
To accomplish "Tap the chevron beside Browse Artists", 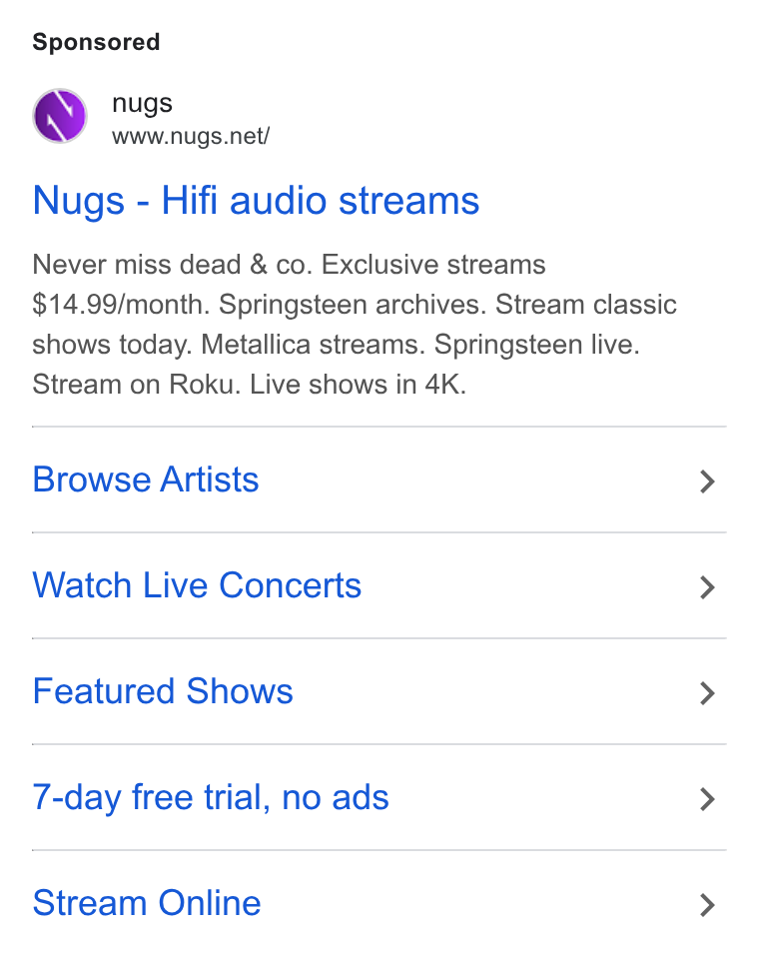I will (x=707, y=481).
